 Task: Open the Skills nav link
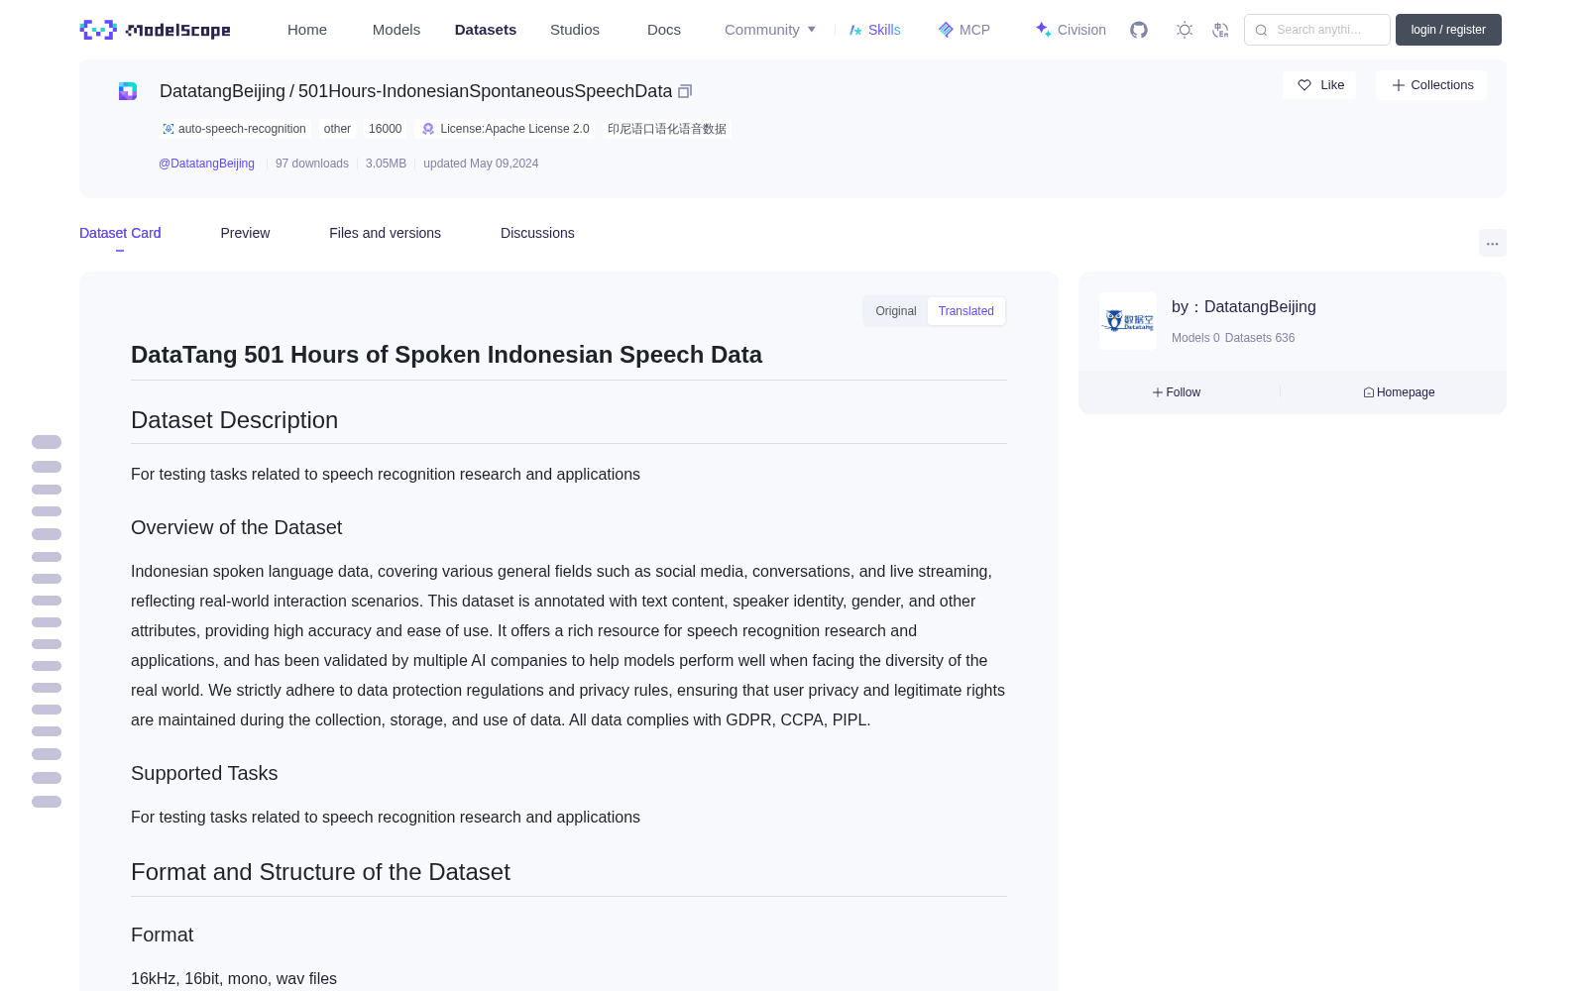884,30
